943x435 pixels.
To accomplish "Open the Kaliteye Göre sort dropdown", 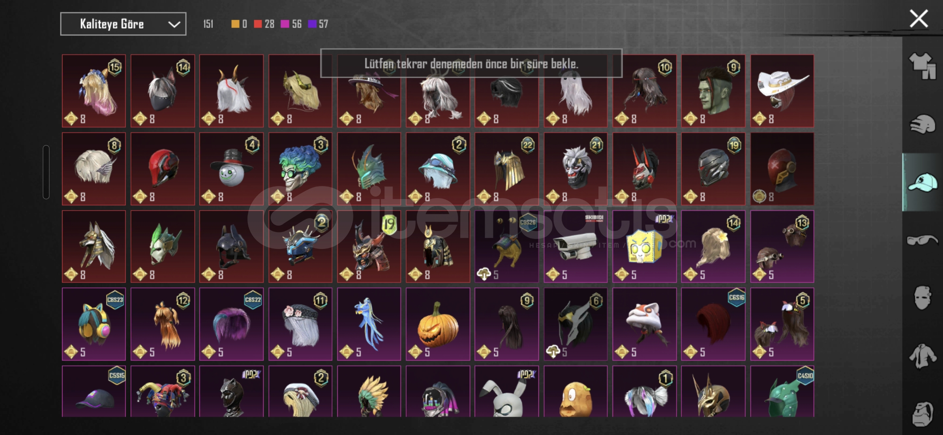I will 123,24.
